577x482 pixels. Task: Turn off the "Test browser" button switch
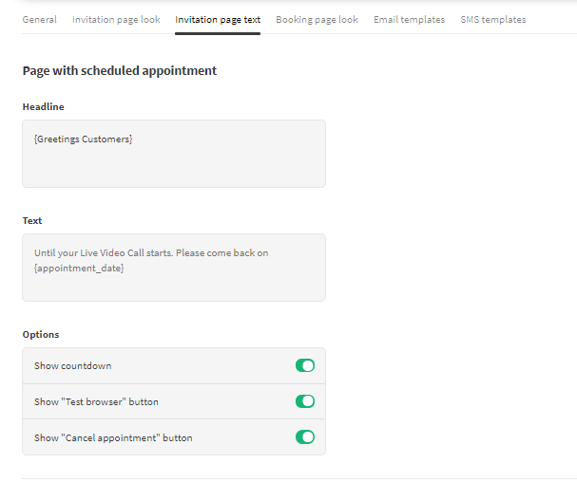[x=305, y=401]
